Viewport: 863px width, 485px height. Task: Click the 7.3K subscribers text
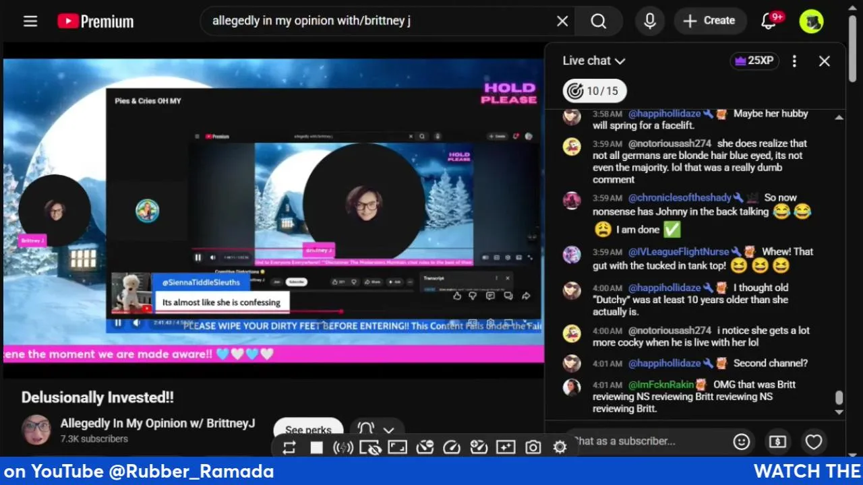94,439
